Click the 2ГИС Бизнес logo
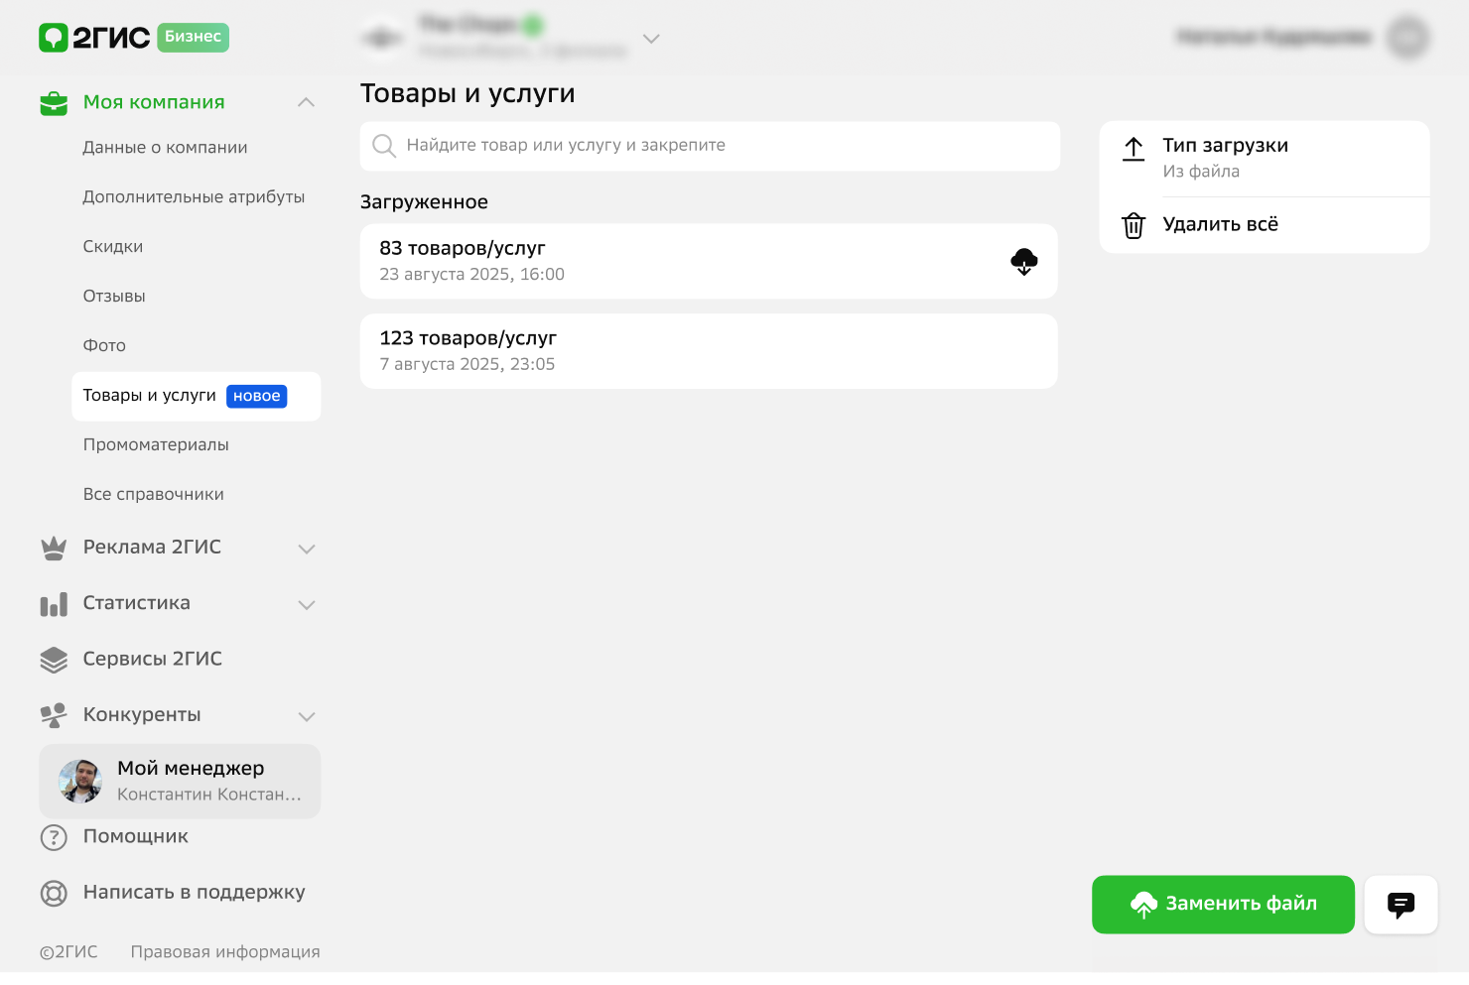1469x985 pixels. [x=133, y=38]
